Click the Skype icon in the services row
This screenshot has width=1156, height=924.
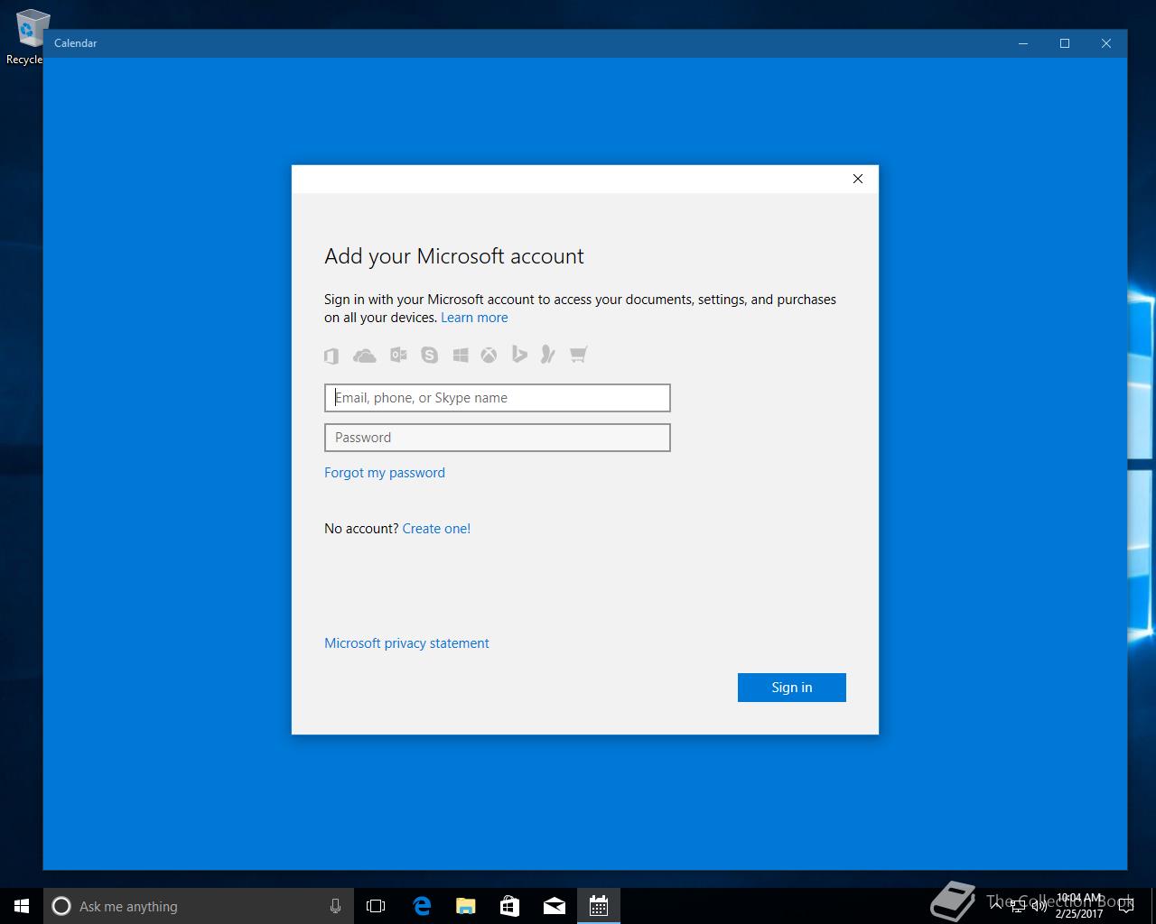430,356
